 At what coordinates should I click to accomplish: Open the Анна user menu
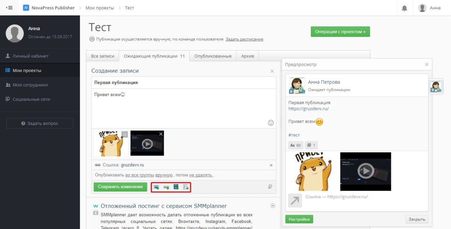[430, 8]
